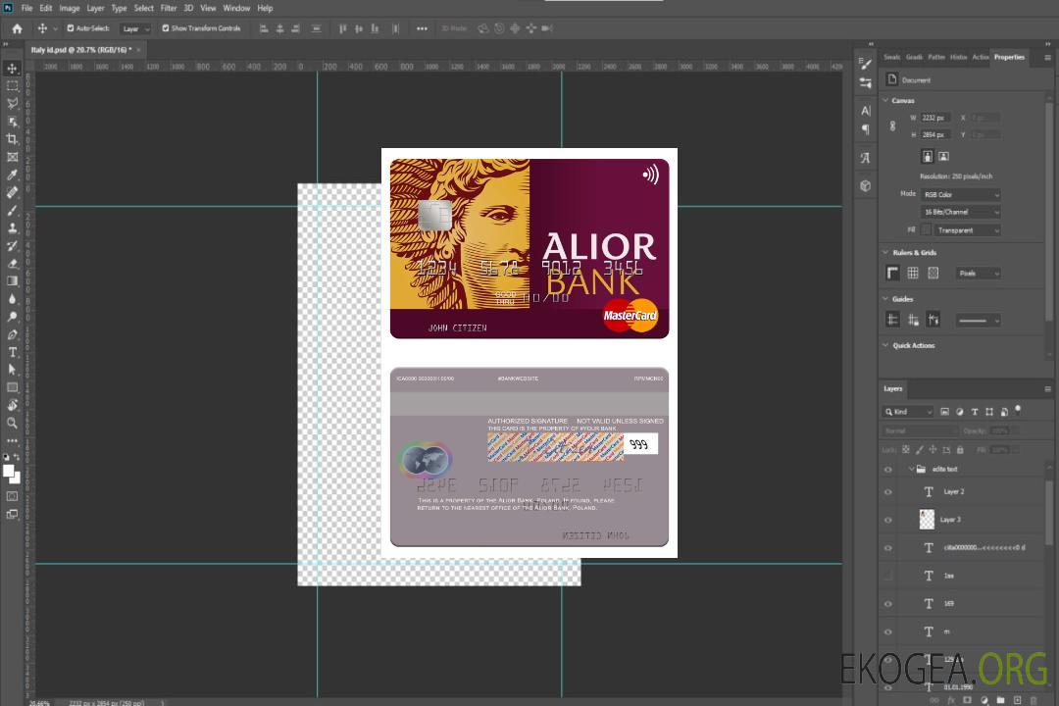Open the Transparent fill dropdown

[967, 230]
